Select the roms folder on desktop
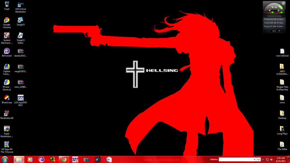 (x=282, y=99)
